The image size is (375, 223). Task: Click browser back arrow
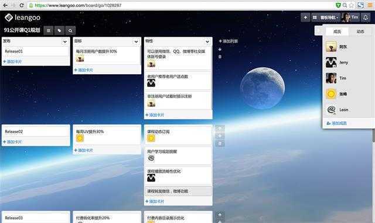pyautogui.click(x=5, y=5)
